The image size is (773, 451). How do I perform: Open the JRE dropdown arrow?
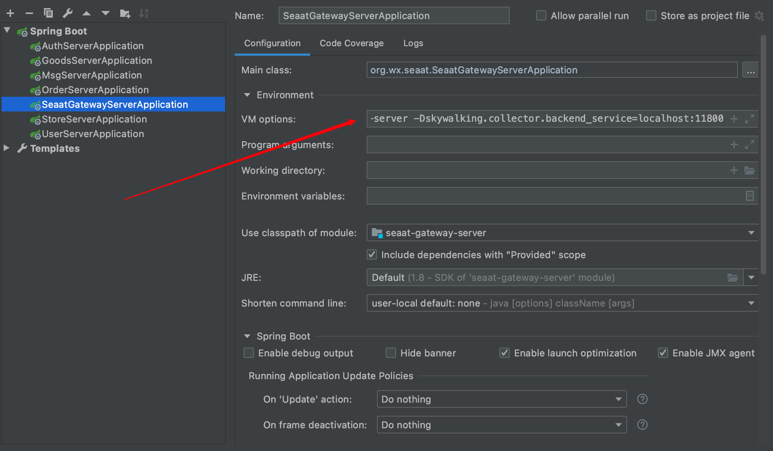[x=751, y=278]
